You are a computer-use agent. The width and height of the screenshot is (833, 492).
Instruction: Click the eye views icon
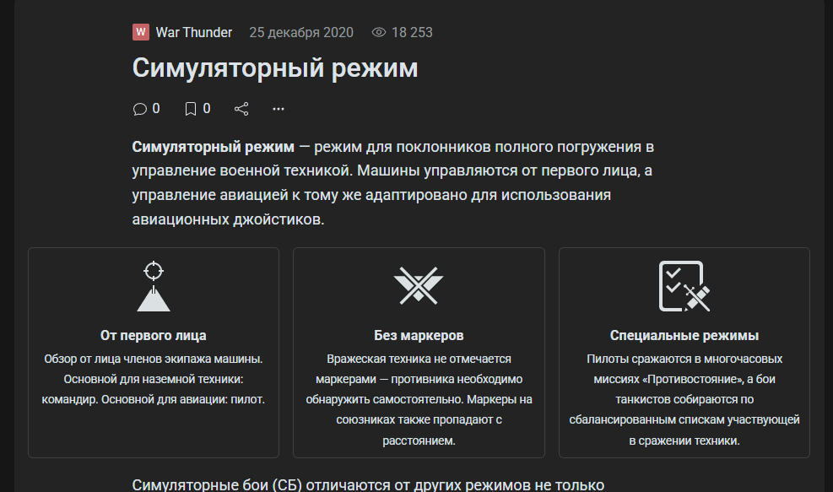(x=379, y=32)
